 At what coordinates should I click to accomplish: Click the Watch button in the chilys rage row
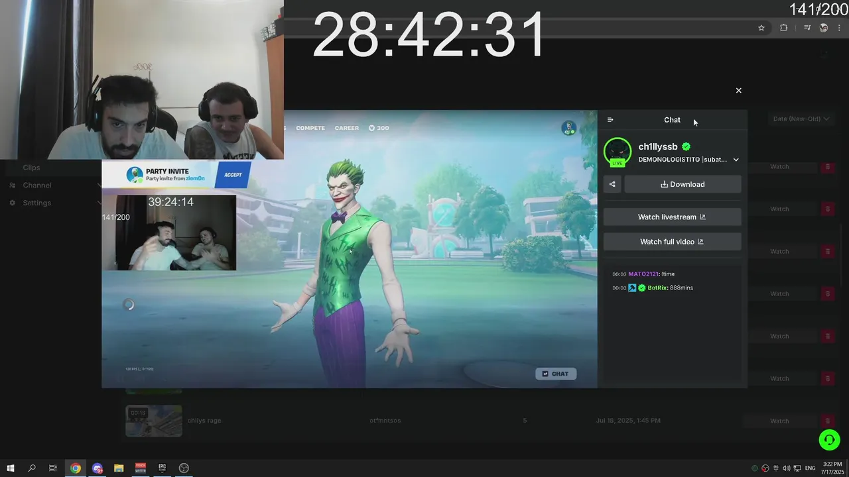pos(779,421)
